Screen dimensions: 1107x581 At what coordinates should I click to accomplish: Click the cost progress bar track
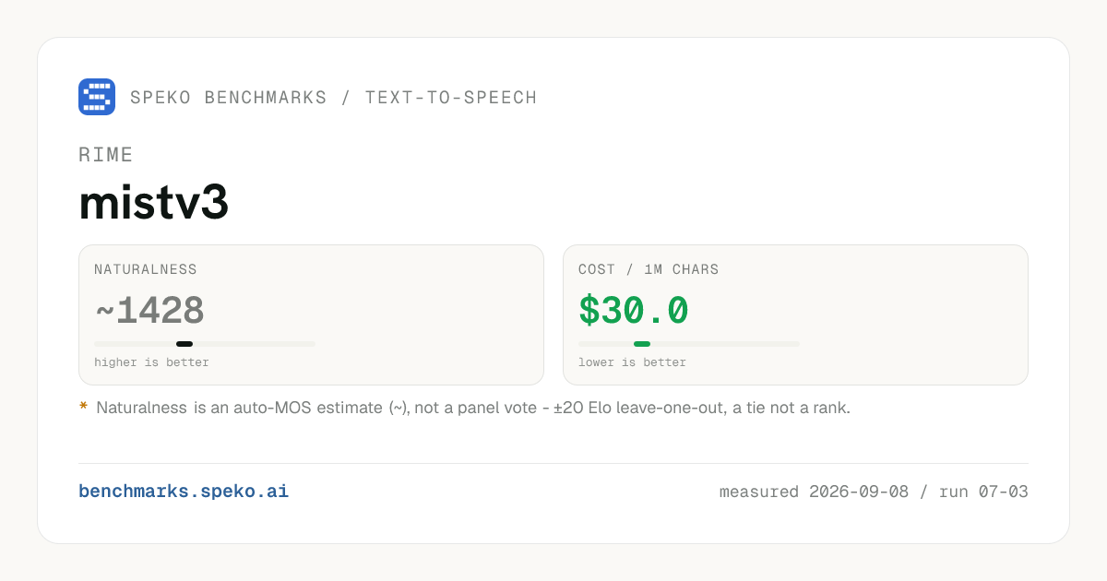tap(689, 344)
